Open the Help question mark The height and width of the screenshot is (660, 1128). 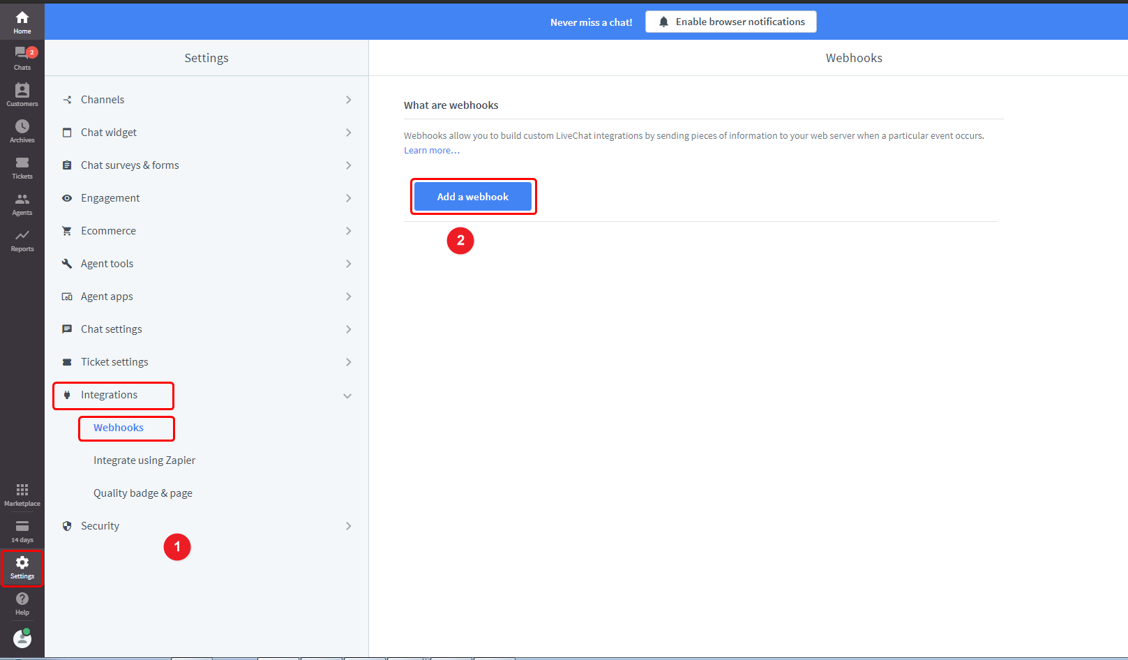pos(22,603)
